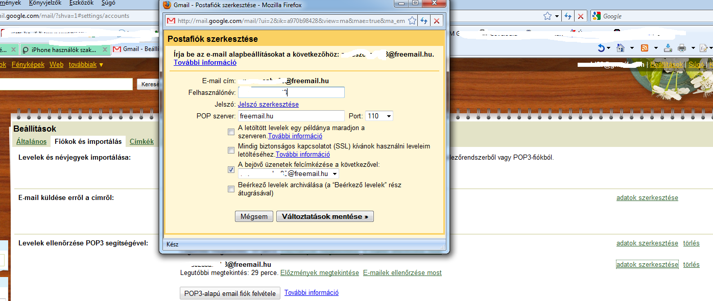The image size is (713, 301).
Task: Open the dropdown arrow next to RSS icon
Action: pos(655,48)
